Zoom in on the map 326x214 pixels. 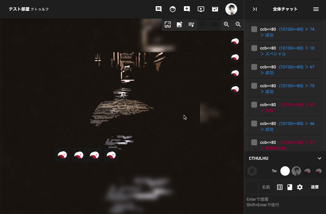pos(227,24)
